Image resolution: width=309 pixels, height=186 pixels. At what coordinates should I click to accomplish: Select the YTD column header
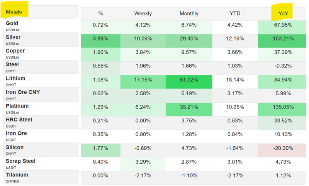[235, 14]
